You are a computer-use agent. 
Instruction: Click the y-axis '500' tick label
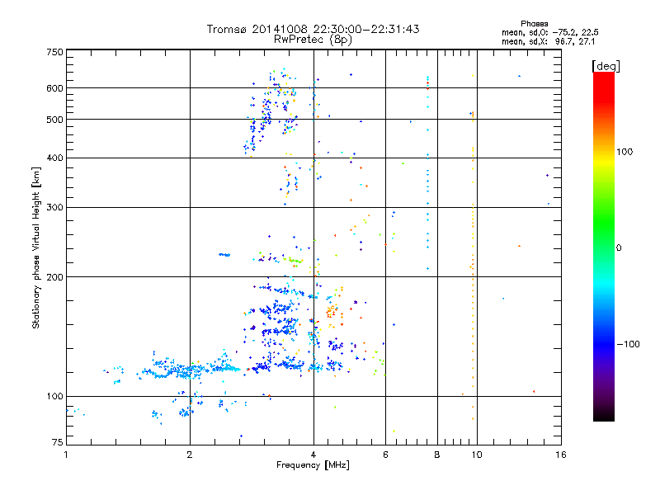pyautogui.click(x=54, y=120)
